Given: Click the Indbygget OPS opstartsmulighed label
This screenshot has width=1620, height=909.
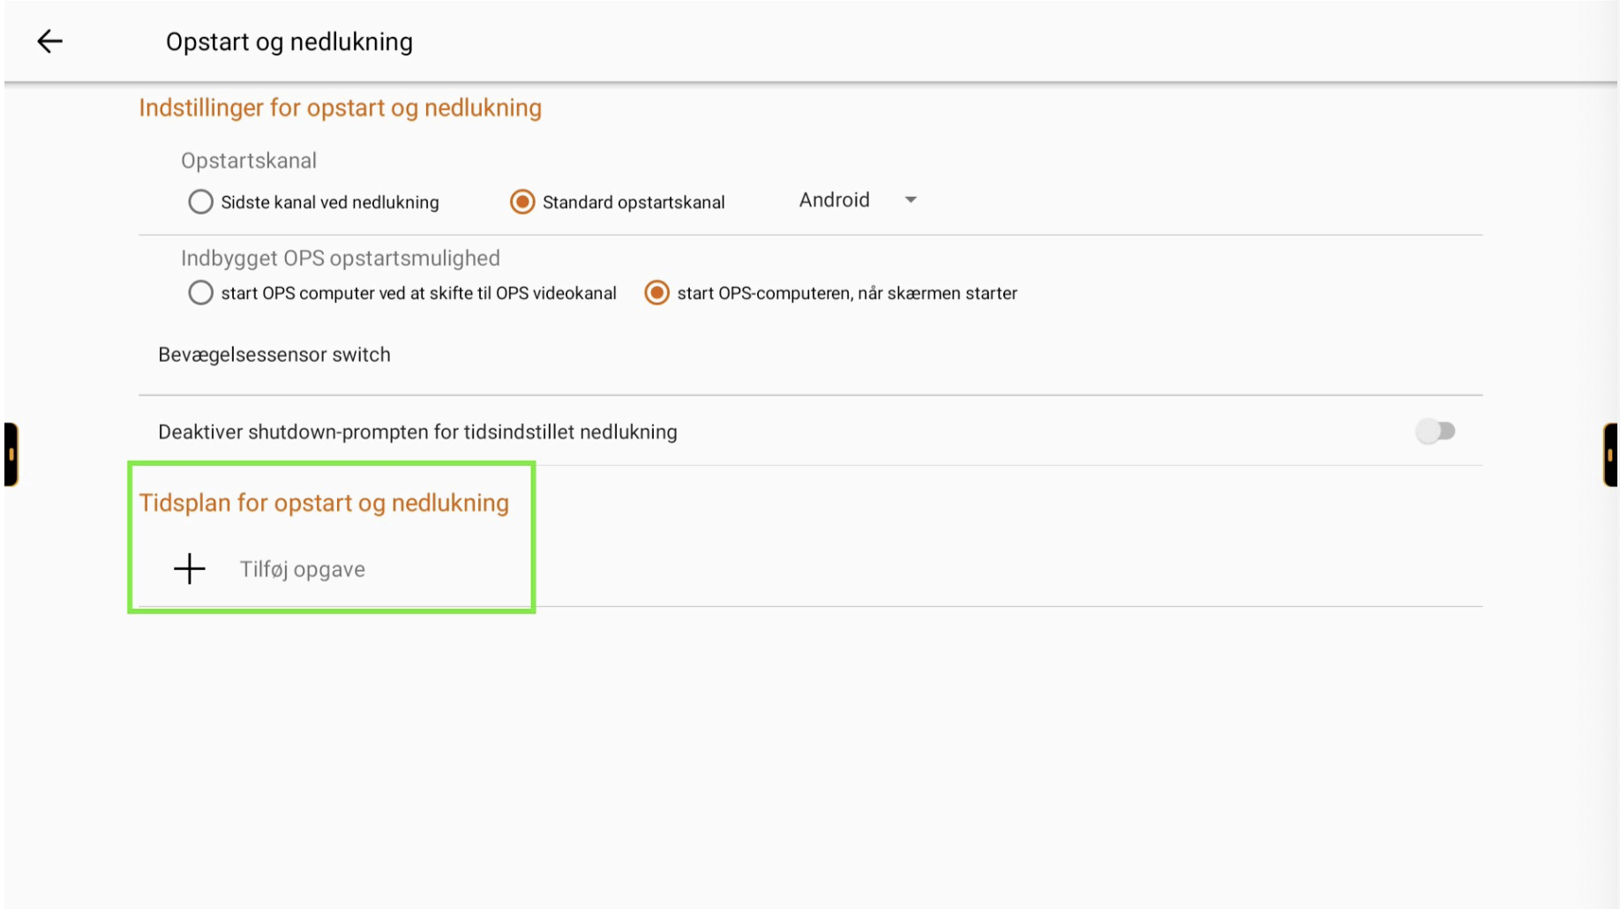Looking at the screenshot, I should click(341, 259).
